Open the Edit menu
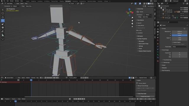The image size is (189, 106). click(x=8, y=1)
